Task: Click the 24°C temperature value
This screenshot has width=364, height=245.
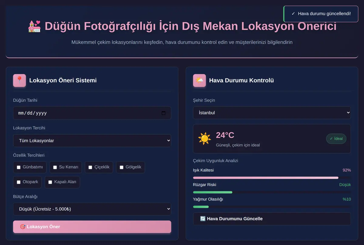Action: [x=225, y=135]
